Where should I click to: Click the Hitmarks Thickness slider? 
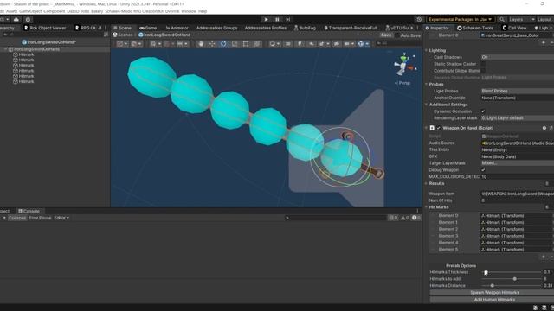tap(512, 272)
